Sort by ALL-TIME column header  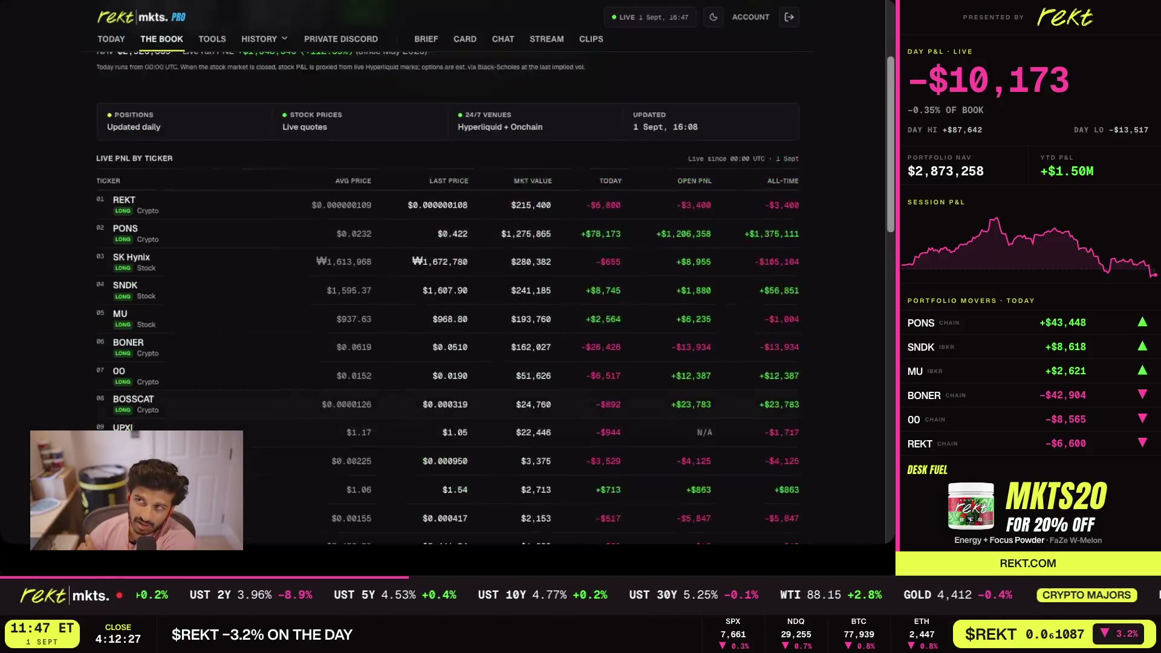pos(782,181)
